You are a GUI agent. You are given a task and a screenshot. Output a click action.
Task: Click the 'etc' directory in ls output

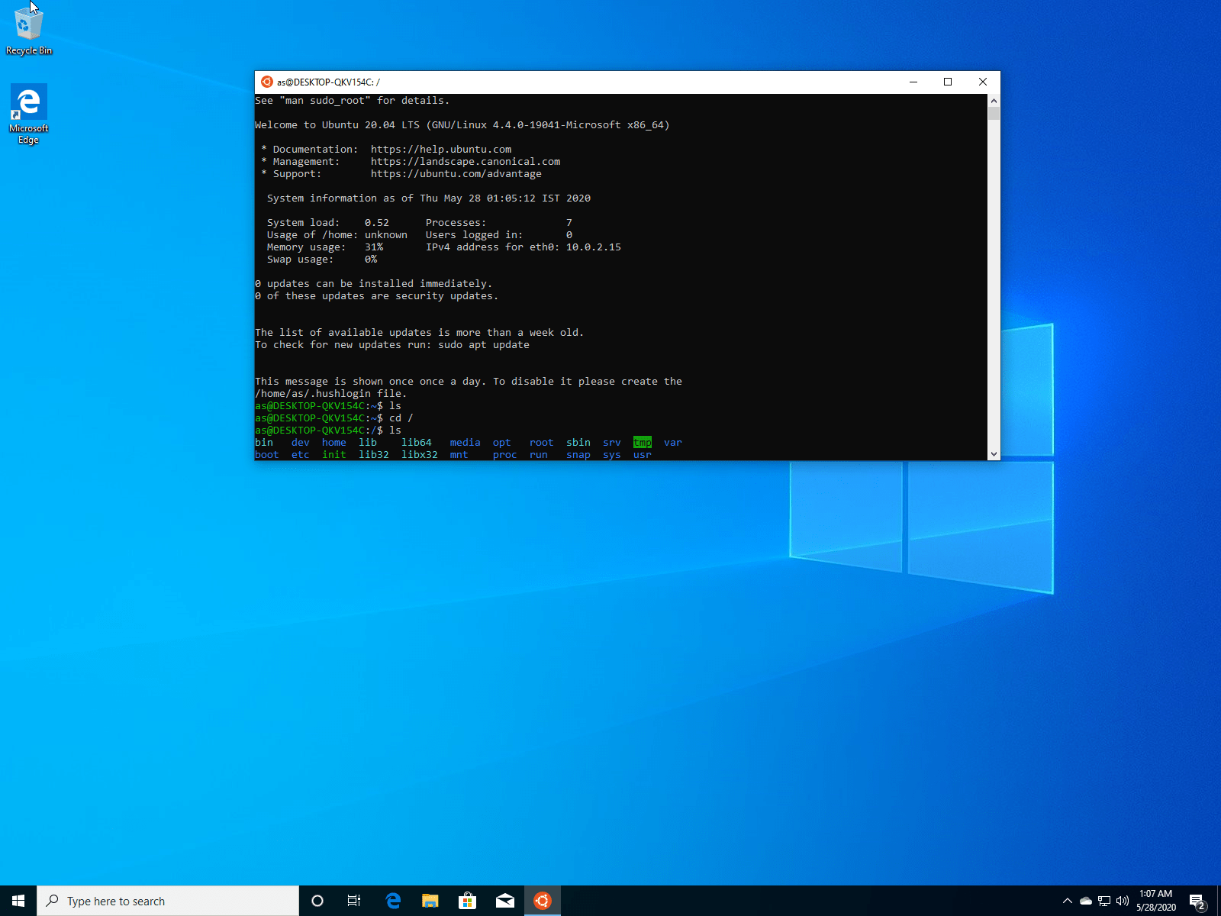[x=301, y=455]
